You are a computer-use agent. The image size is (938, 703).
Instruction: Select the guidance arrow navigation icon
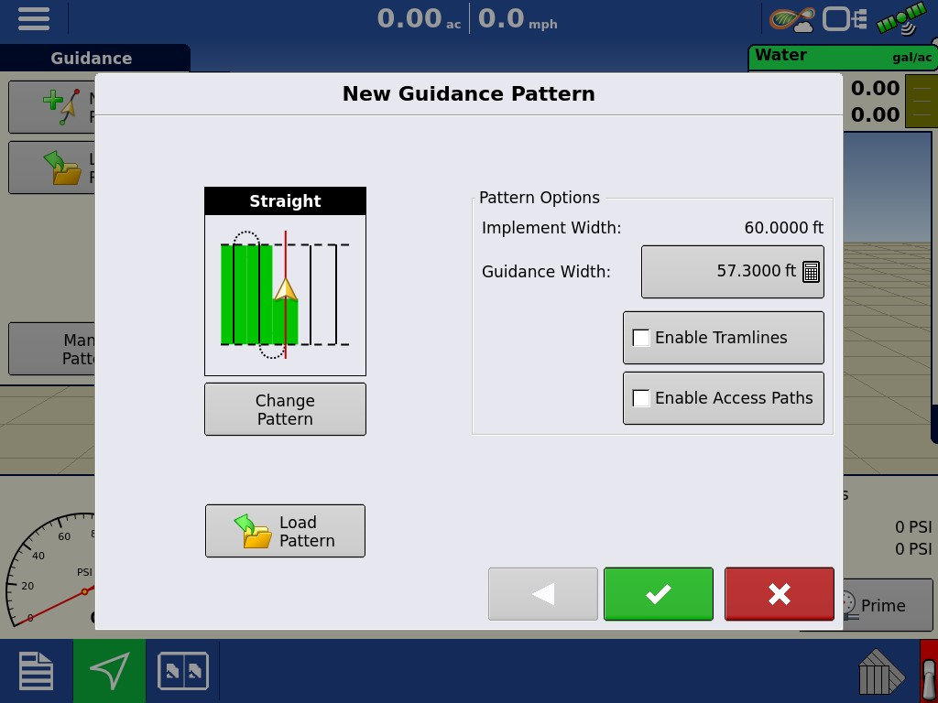(109, 671)
